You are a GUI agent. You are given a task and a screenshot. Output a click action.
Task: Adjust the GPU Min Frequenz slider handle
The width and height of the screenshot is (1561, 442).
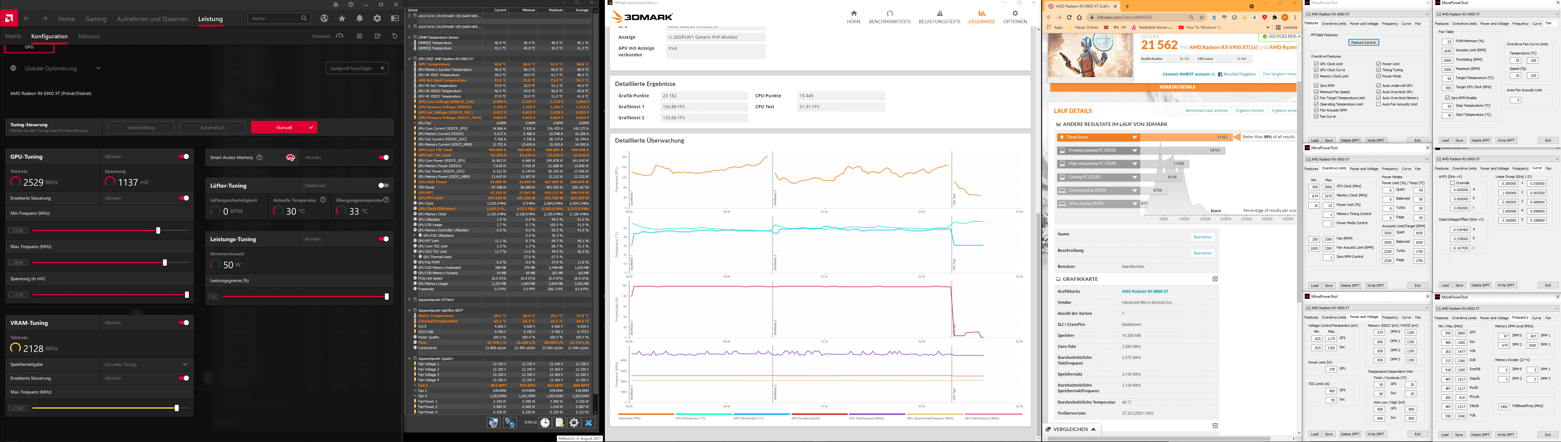tap(158, 231)
